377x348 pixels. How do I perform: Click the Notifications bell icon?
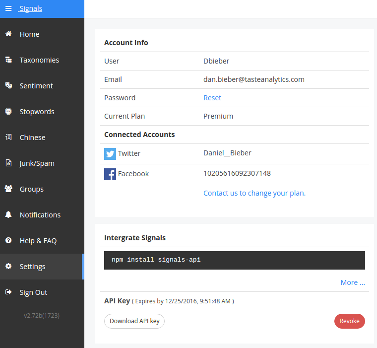(8, 214)
